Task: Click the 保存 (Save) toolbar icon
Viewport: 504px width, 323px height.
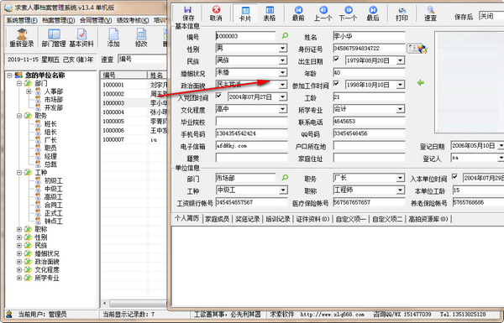Action: (188, 13)
